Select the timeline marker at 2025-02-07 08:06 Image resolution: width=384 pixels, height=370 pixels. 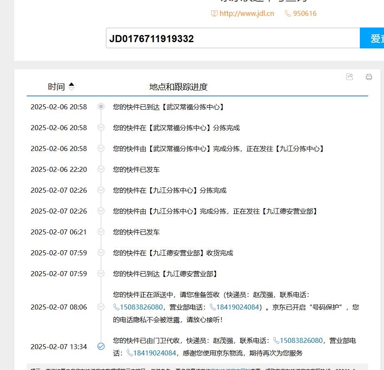coord(101,307)
